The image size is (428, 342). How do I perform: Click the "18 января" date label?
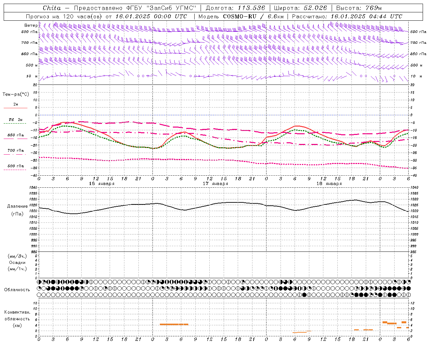(329, 184)
